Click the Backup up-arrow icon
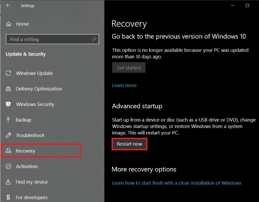The height and width of the screenshot is (202, 259). click(9, 120)
